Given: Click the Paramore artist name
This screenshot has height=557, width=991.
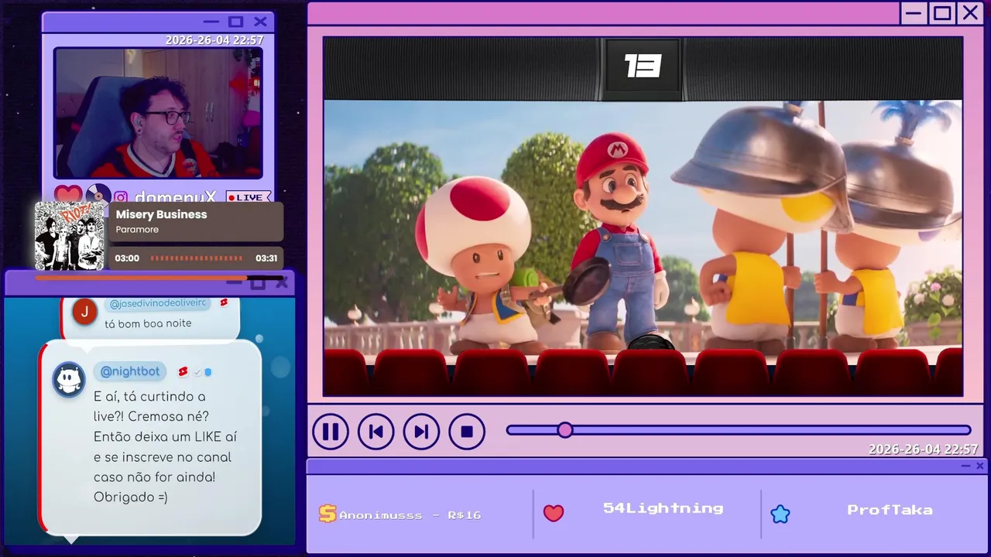Looking at the screenshot, I should coord(137,230).
